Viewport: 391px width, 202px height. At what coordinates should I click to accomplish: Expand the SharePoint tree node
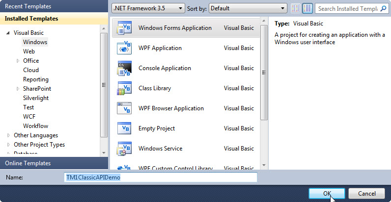pyautogui.click(x=18, y=89)
